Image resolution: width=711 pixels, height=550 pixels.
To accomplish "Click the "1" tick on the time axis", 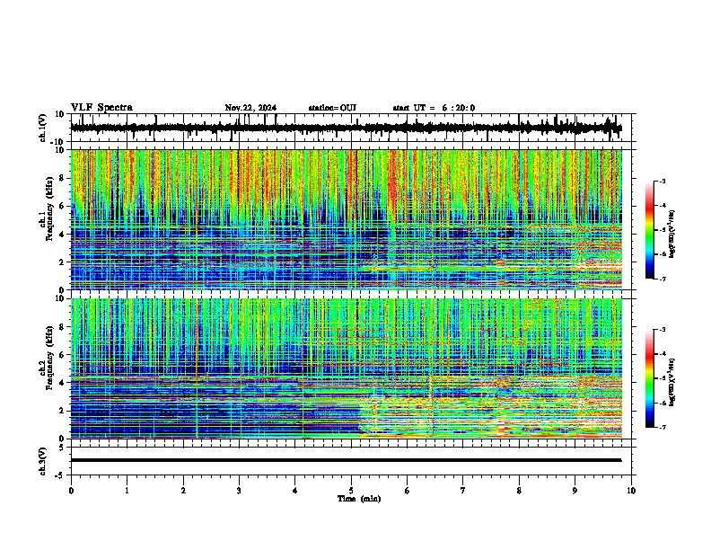I will [127, 491].
